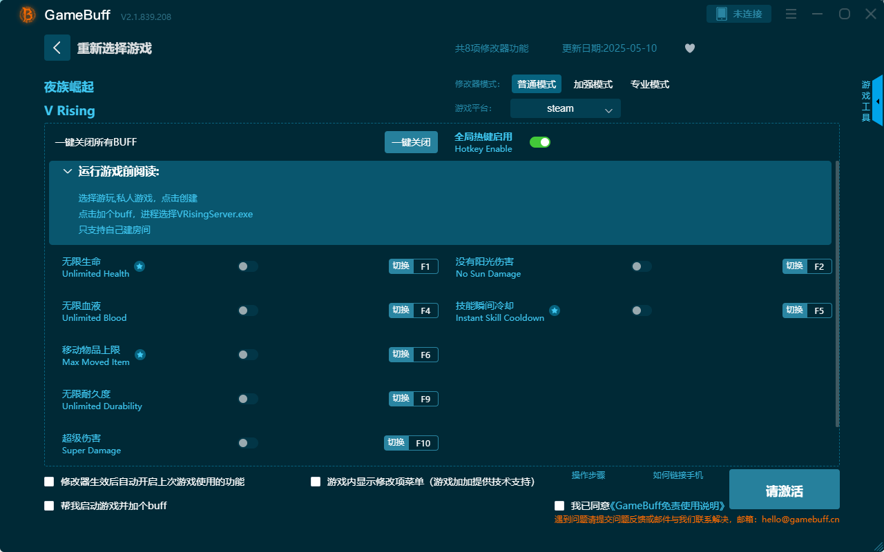Click the star icon next to Unlimited Health
This screenshot has height=552, width=884.
coord(140,266)
